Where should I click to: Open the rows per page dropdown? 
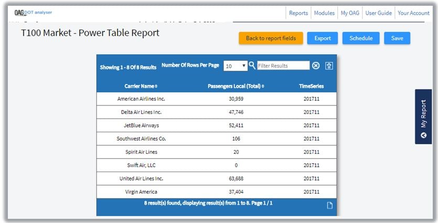(x=236, y=66)
